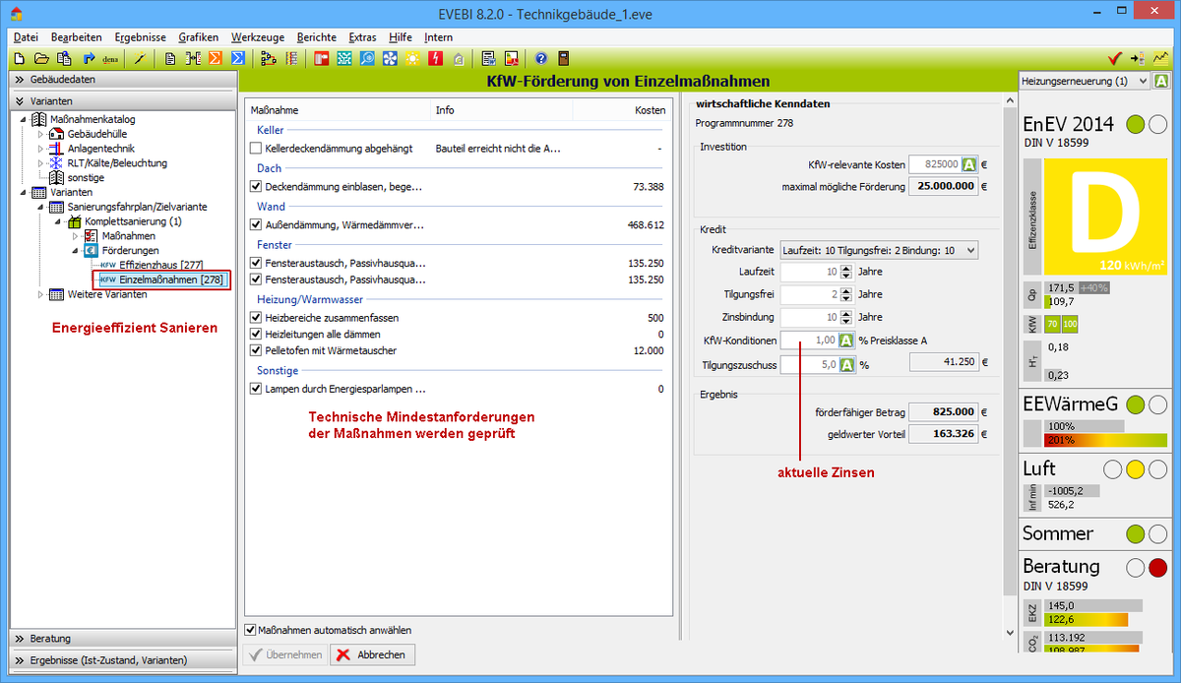Image resolution: width=1181 pixels, height=683 pixels.
Task: Click the red lightning bolt icon
Action: [x=435, y=58]
